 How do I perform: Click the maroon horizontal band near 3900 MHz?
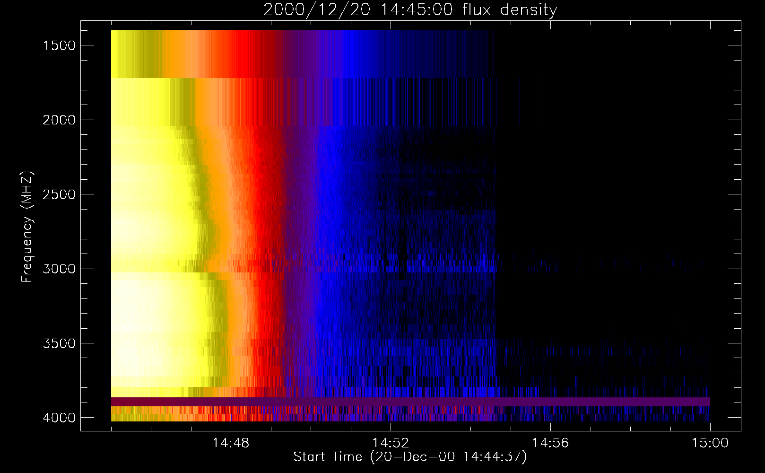point(410,402)
